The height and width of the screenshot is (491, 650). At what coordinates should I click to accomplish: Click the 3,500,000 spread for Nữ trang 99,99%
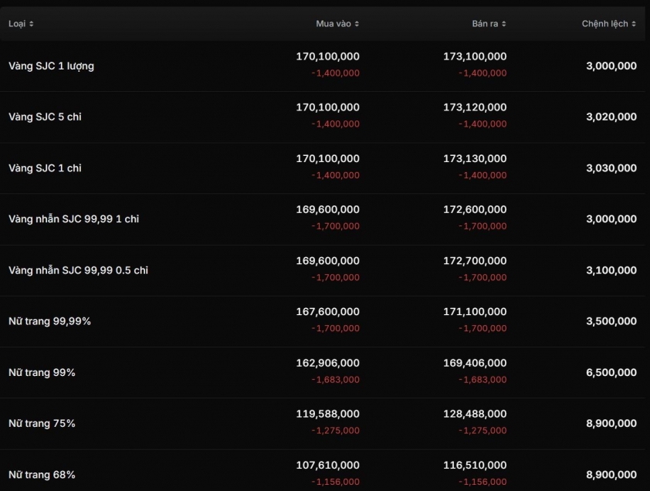(611, 321)
